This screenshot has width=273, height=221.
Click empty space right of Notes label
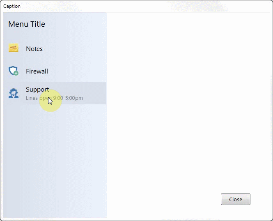pyautogui.click(x=74, y=48)
